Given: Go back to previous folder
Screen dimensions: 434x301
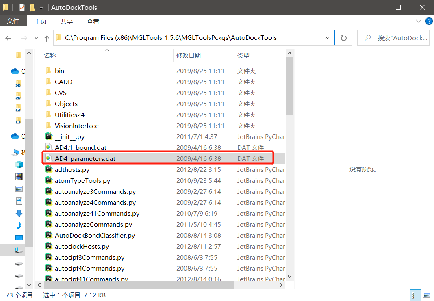Looking at the screenshot, I should pos(8,38).
